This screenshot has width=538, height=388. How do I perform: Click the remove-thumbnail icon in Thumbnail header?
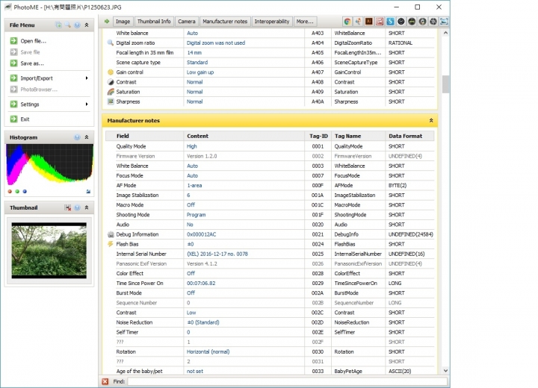tap(68, 207)
